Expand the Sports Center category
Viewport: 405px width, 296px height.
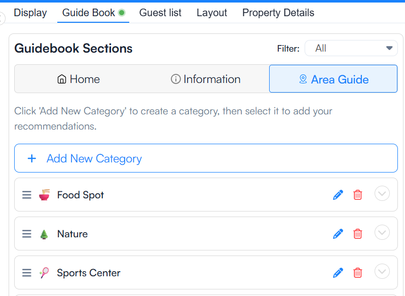click(382, 271)
